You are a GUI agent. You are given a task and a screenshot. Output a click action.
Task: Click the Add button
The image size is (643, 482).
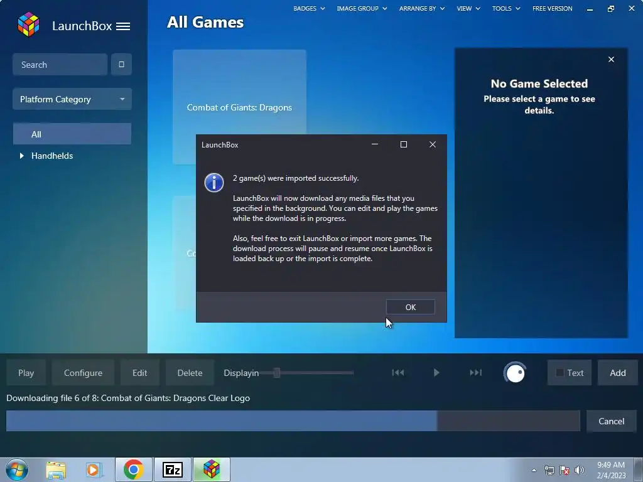pos(618,373)
